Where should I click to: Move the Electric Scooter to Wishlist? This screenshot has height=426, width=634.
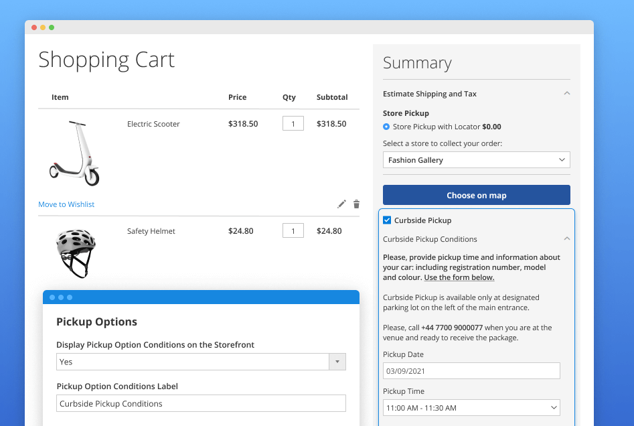pos(66,204)
